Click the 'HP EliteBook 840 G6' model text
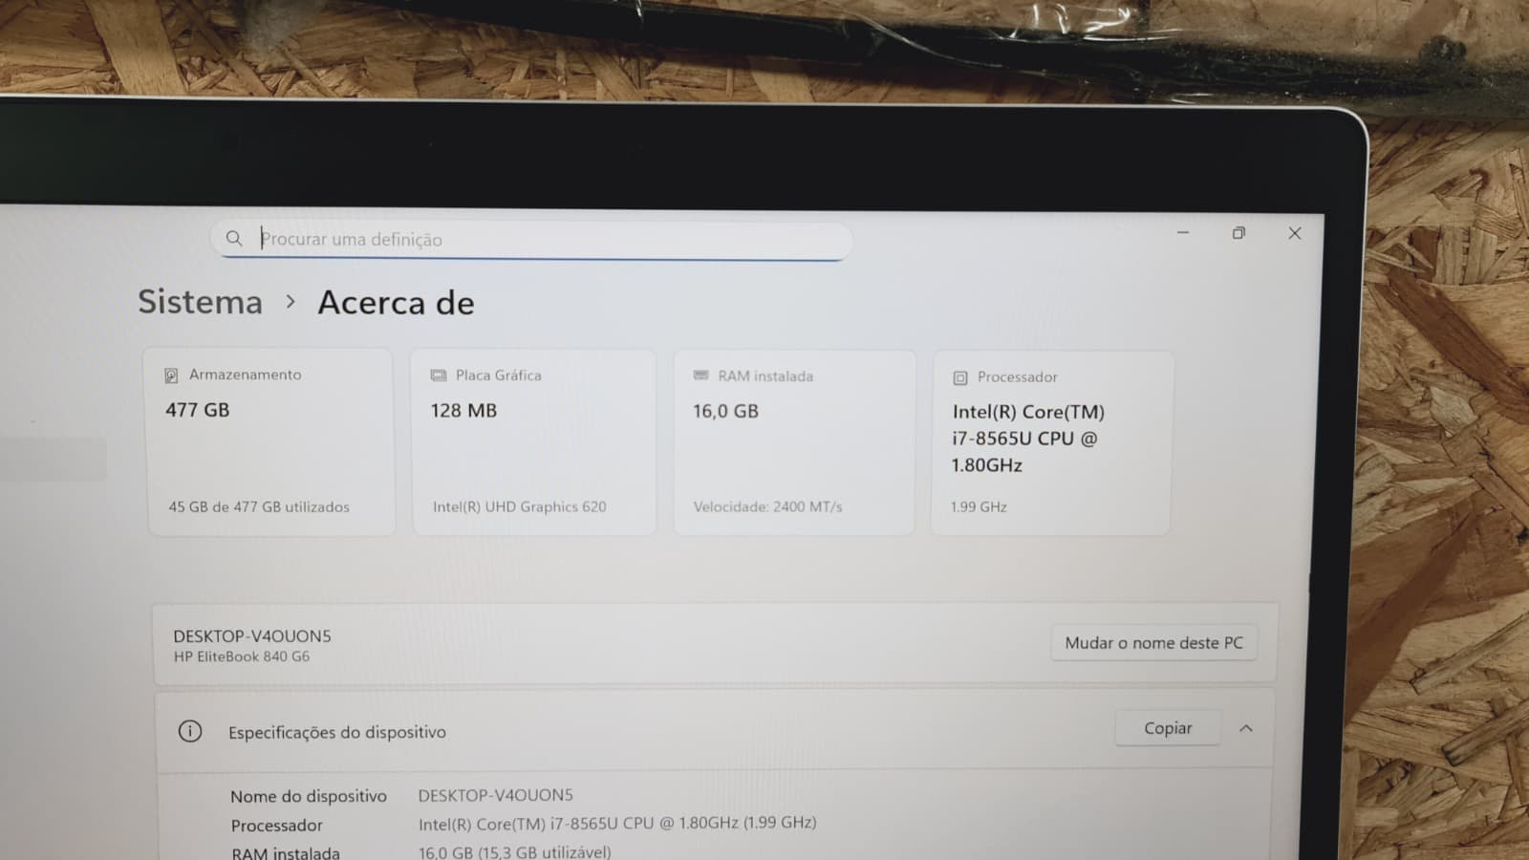Image resolution: width=1529 pixels, height=860 pixels. (242, 656)
